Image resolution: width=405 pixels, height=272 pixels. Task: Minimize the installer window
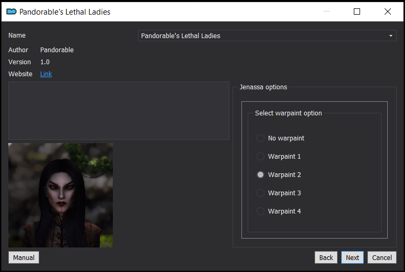[327, 11]
